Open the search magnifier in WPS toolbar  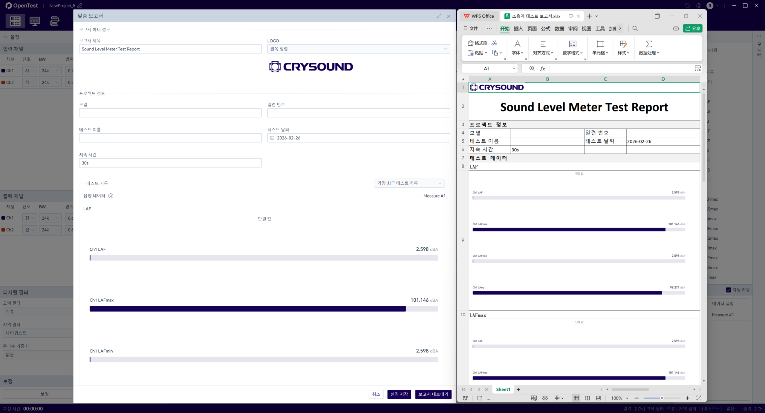(x=635, y=28)
